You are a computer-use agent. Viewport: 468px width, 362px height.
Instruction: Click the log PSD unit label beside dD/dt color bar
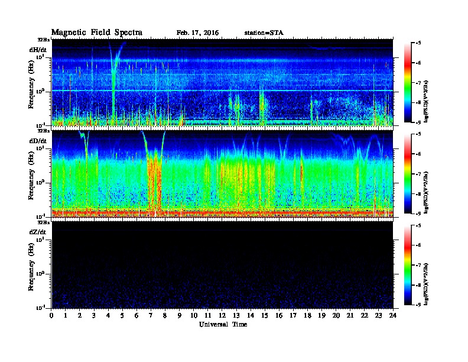426,192
